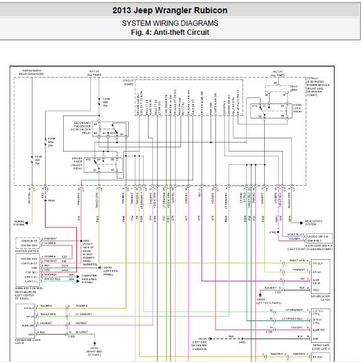This screenshot has width=361, height=362.
Task: Click the 'HEADLIGHTS SYSTEM' label
Action: coord(313,222)
